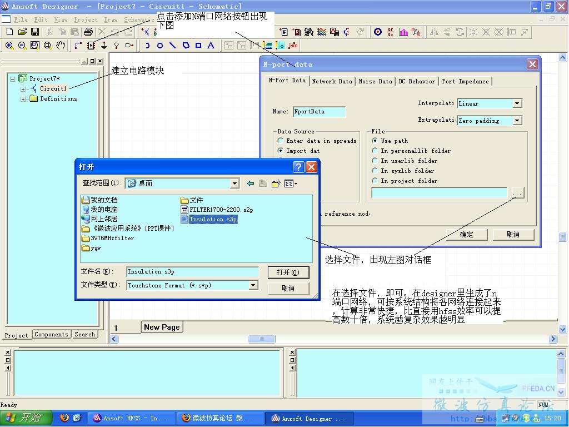Click the multi-line graph toolbar icon

click(322, 32)
